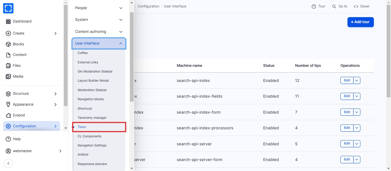
Task: Click the Help question mark icon
Action: 8,139
